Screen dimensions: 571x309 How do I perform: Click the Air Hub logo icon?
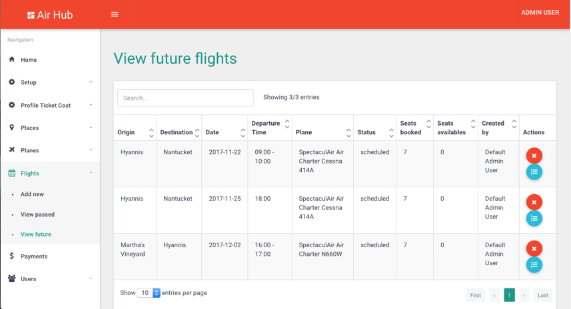[x=31, y=15]
